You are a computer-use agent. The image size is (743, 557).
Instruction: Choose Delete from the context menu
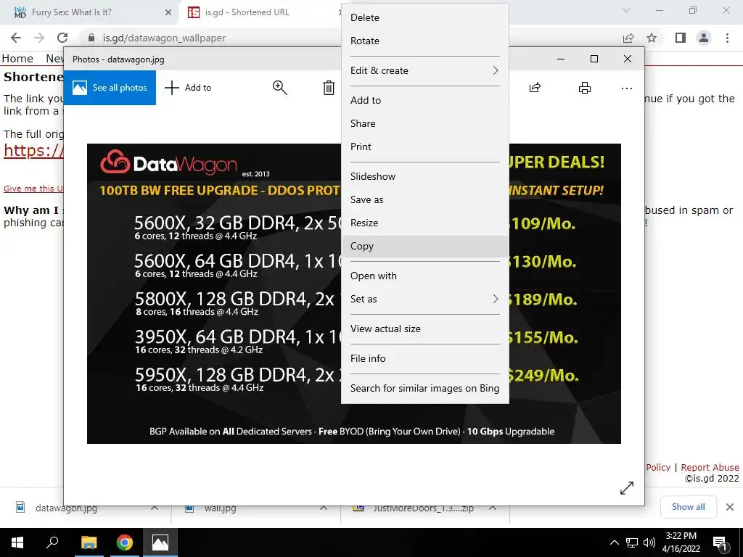(x=425, y=17)
